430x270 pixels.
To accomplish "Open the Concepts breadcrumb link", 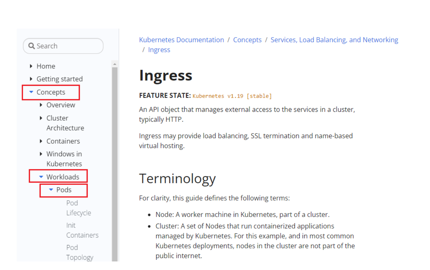I will tap(247, 40).
